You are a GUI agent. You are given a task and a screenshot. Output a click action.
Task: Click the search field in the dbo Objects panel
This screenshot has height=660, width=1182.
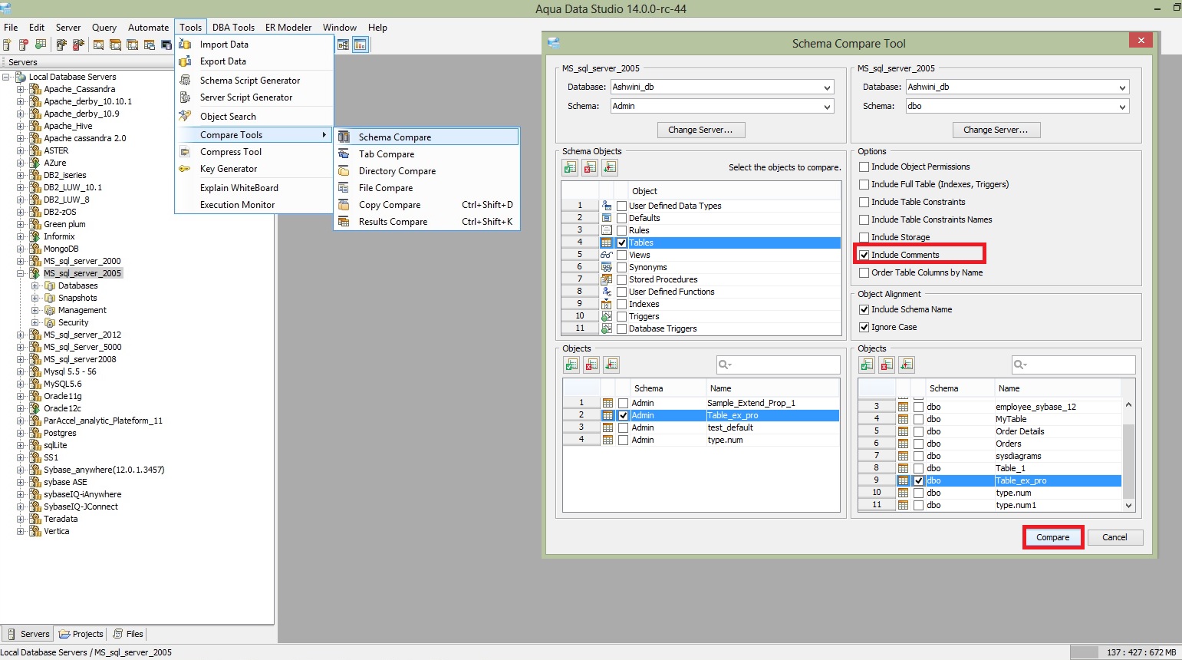[x=1073, y=365]
